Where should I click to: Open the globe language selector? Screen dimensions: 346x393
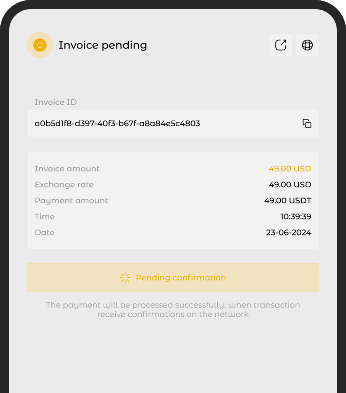pos(307,45)
